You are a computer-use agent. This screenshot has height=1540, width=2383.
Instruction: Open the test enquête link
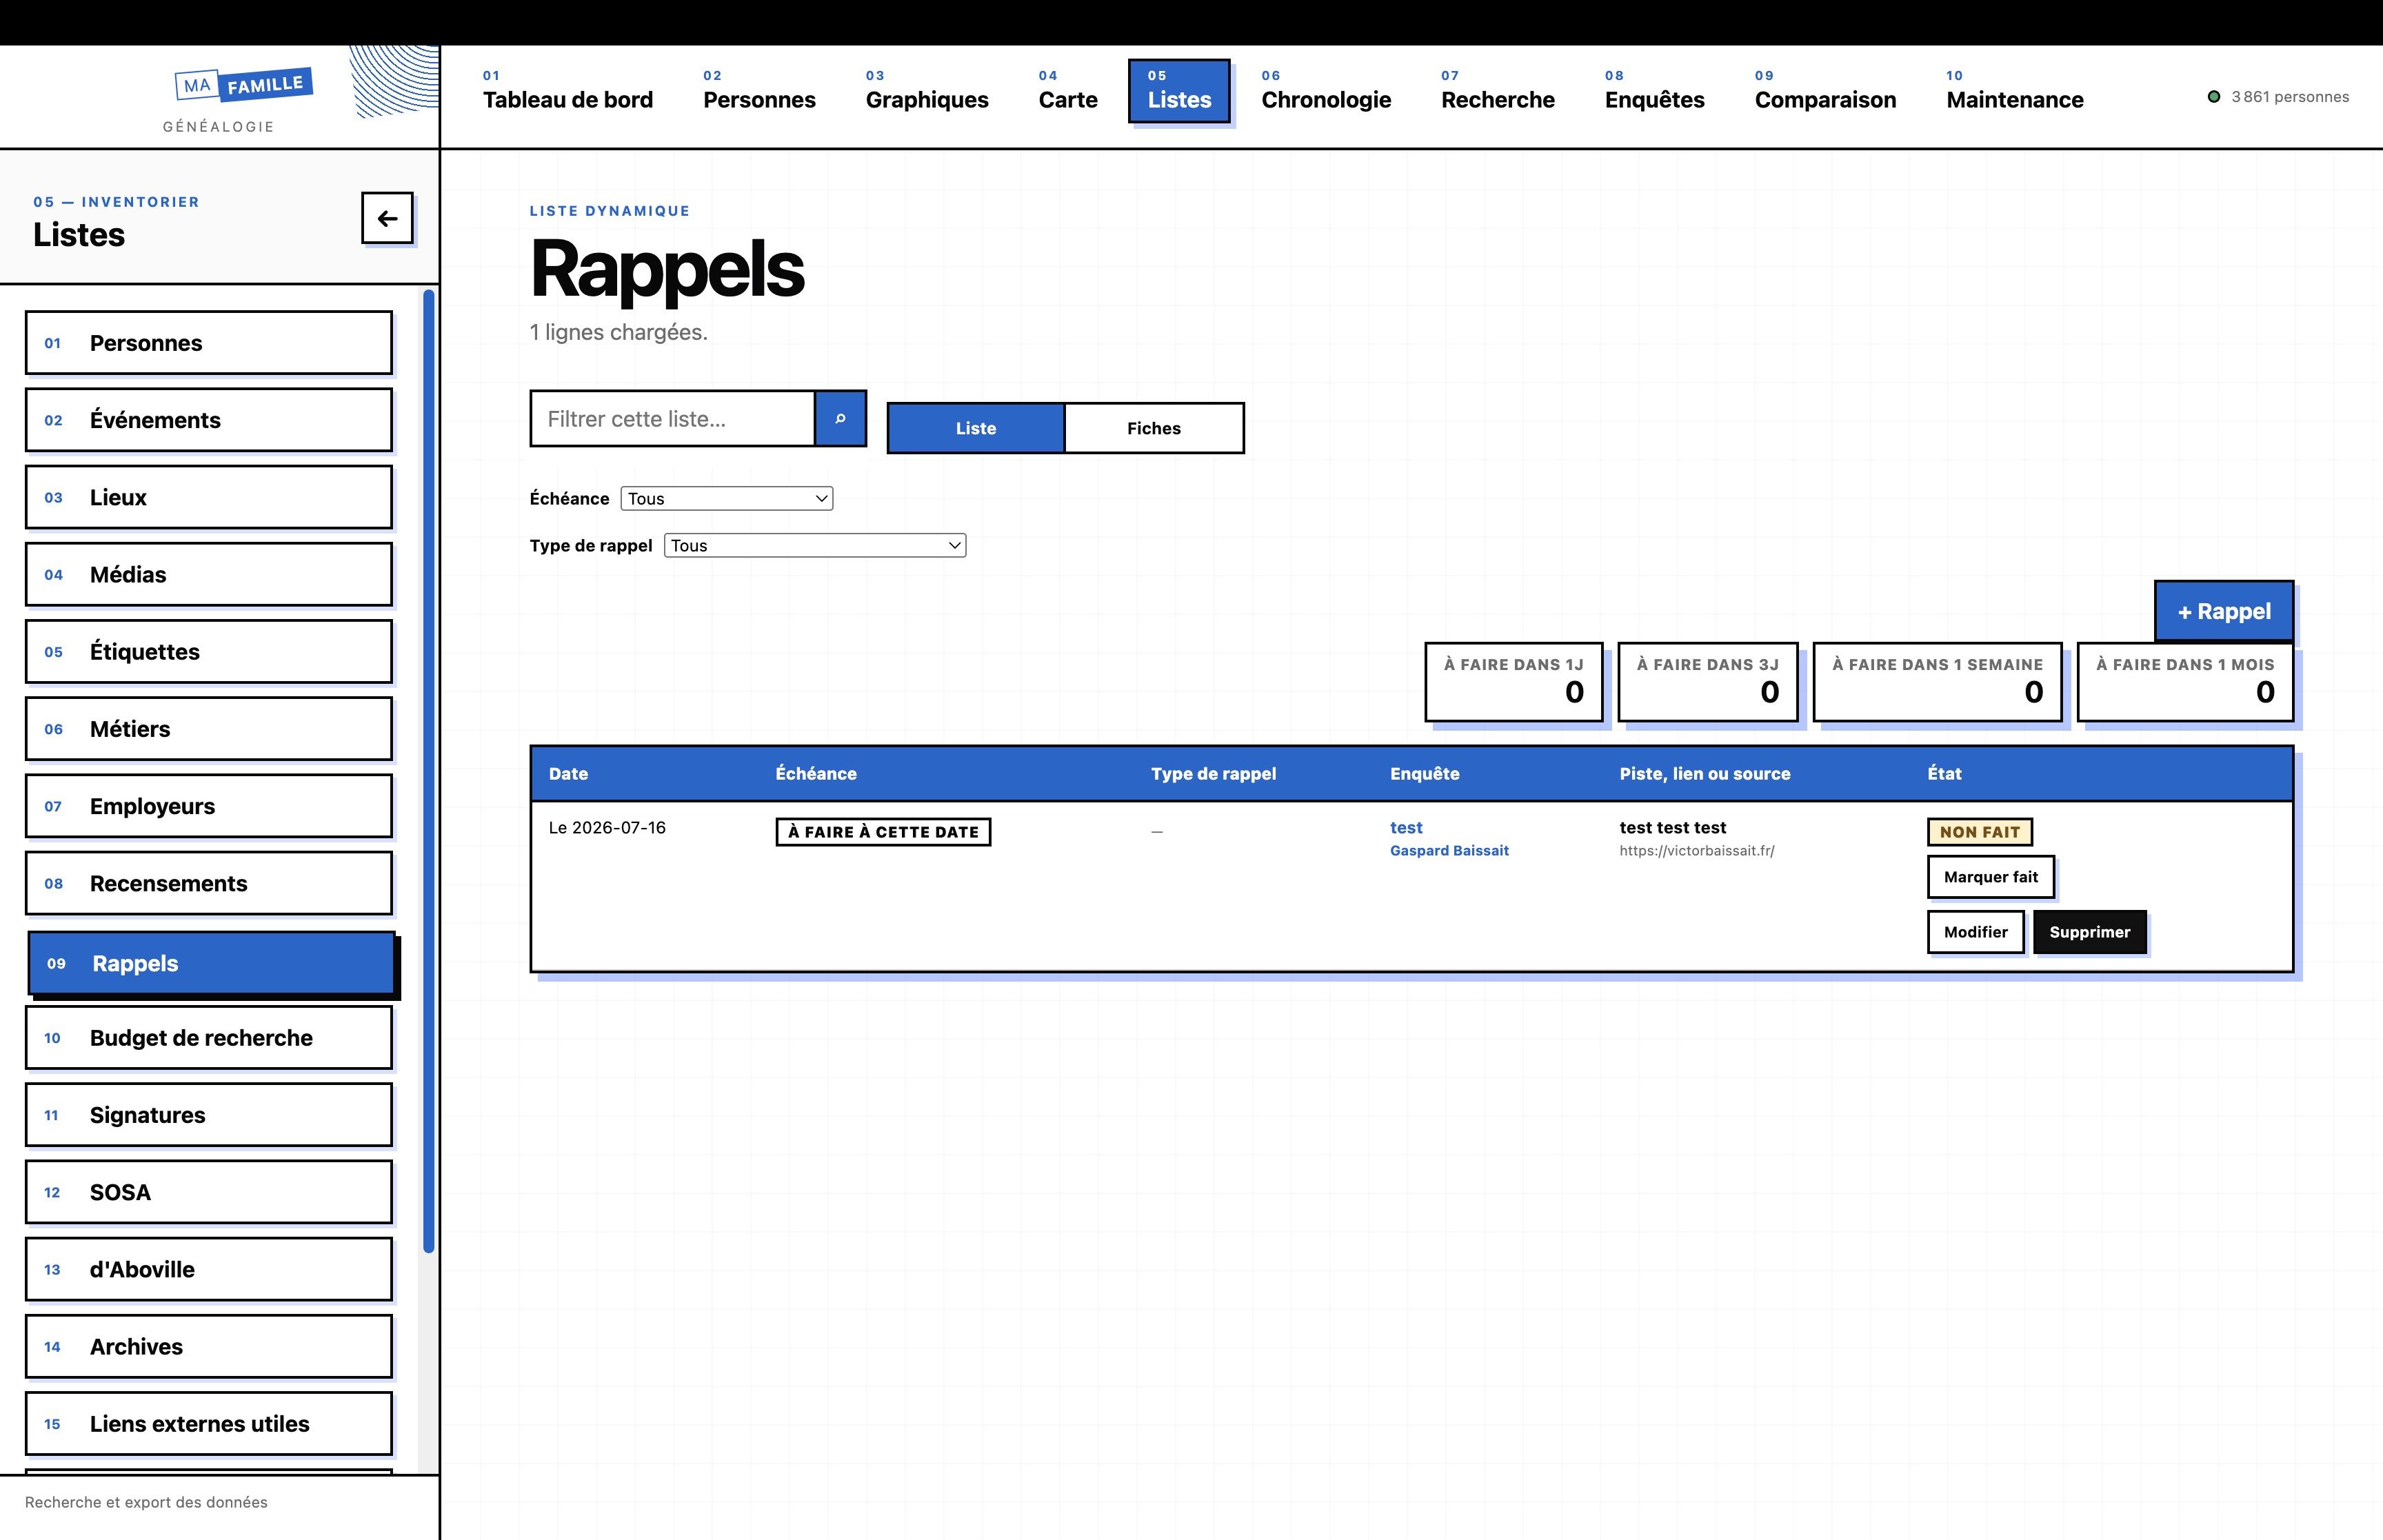pyautogui.click(x=1405, y=827)
